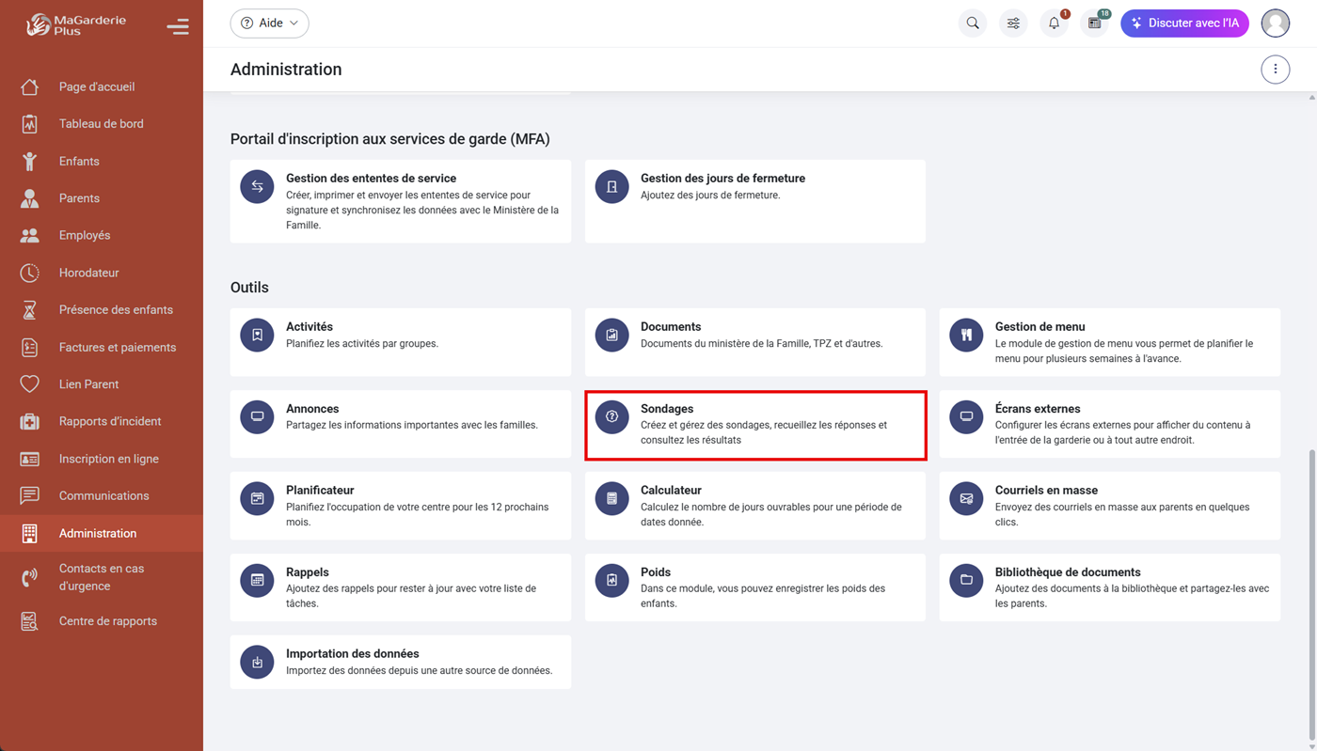Click the Courriels en masse envelope icon
Viewport: 1317px width, 751px height.
click(x=966, y=498)
